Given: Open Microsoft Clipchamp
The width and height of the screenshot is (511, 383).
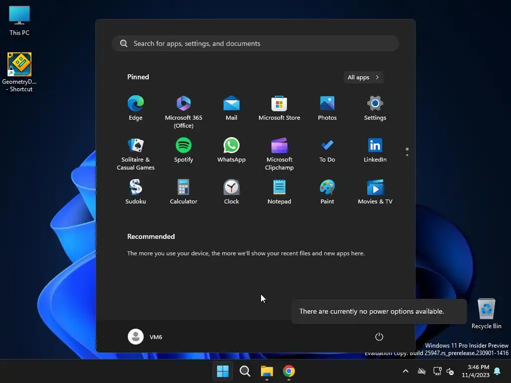Looking at the screenshot, I should pos(279,154).
